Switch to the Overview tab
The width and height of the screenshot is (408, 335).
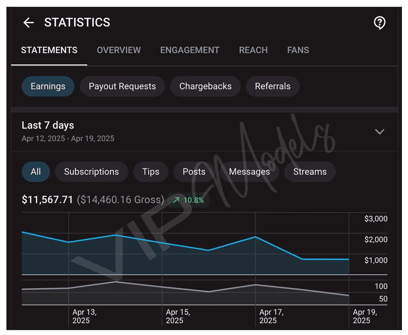pyautogui.click(x=119, y=50)
